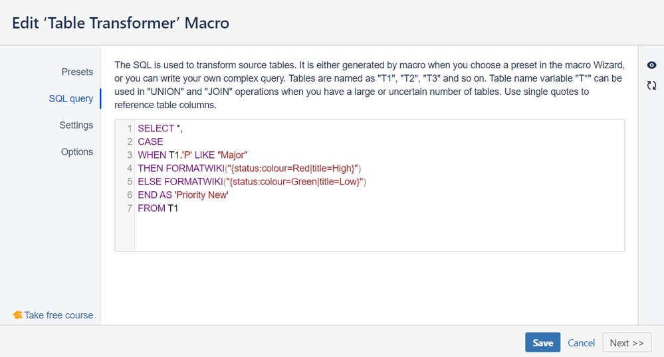Image resolution: width=664 pixels, height=357 pixels.
Task: Click the graduation cap course icon
Action: (18, 315)
